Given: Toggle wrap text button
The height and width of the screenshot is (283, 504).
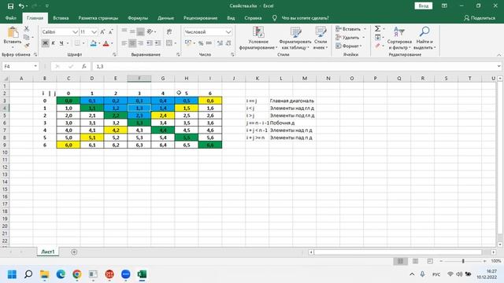Looking at the screenshot, I should coord(169,31).
